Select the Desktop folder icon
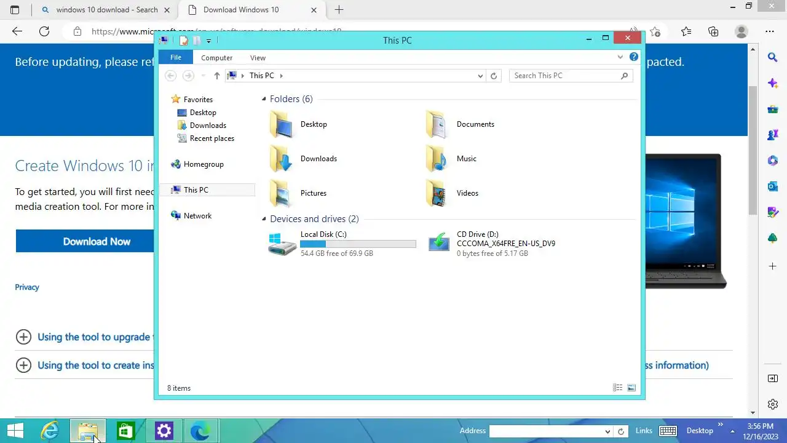Screen dimensions: 787x443 282,124
